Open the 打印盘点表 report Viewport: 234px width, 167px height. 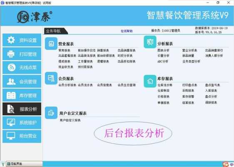point(190,85)
